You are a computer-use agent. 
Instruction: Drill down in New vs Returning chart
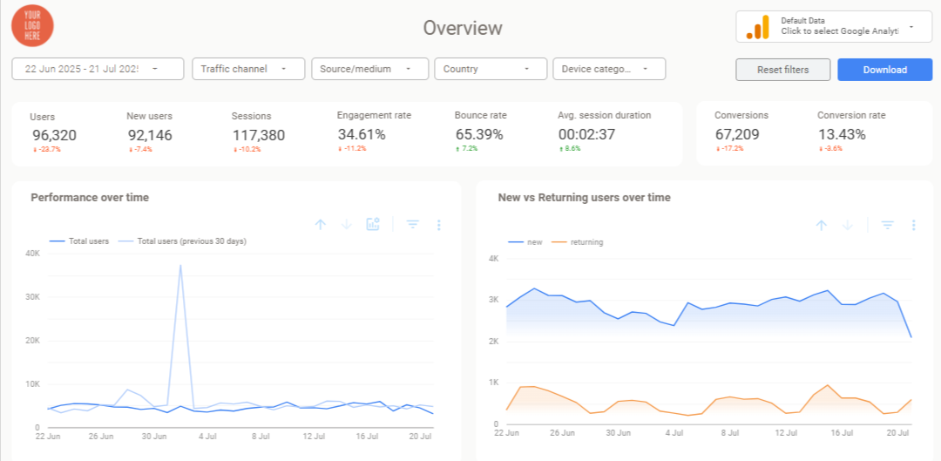coord(848,225)
